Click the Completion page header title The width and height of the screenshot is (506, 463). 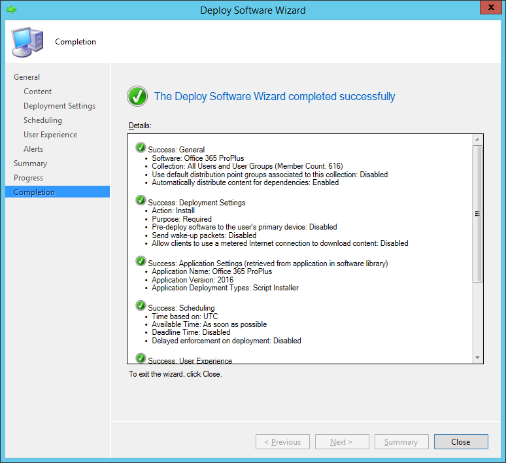pyautogui.click(x=76, y=42)
